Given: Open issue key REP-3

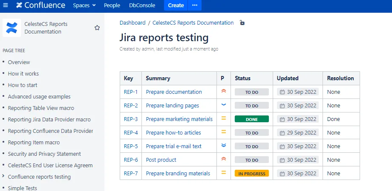Looking at the screenshot, I should (131, 119).
